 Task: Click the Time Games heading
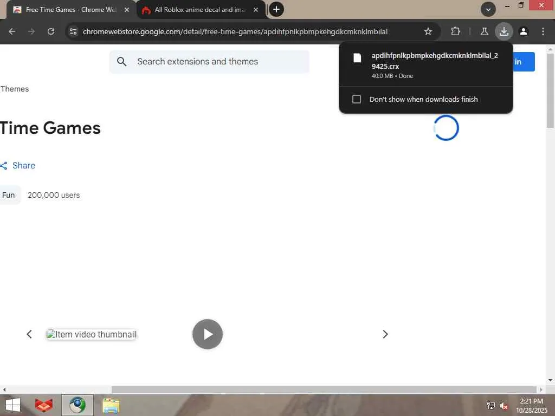click(x=50, y=128)
